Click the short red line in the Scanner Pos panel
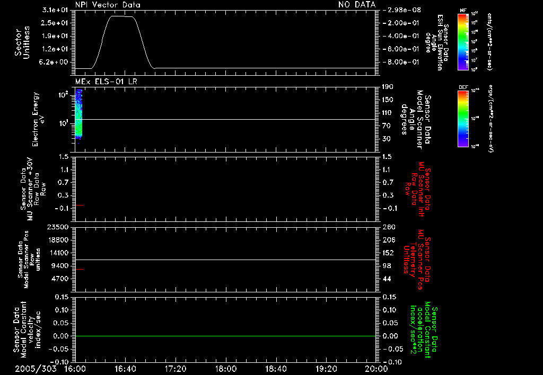The image size is (543, 375). tap(80, 269)
